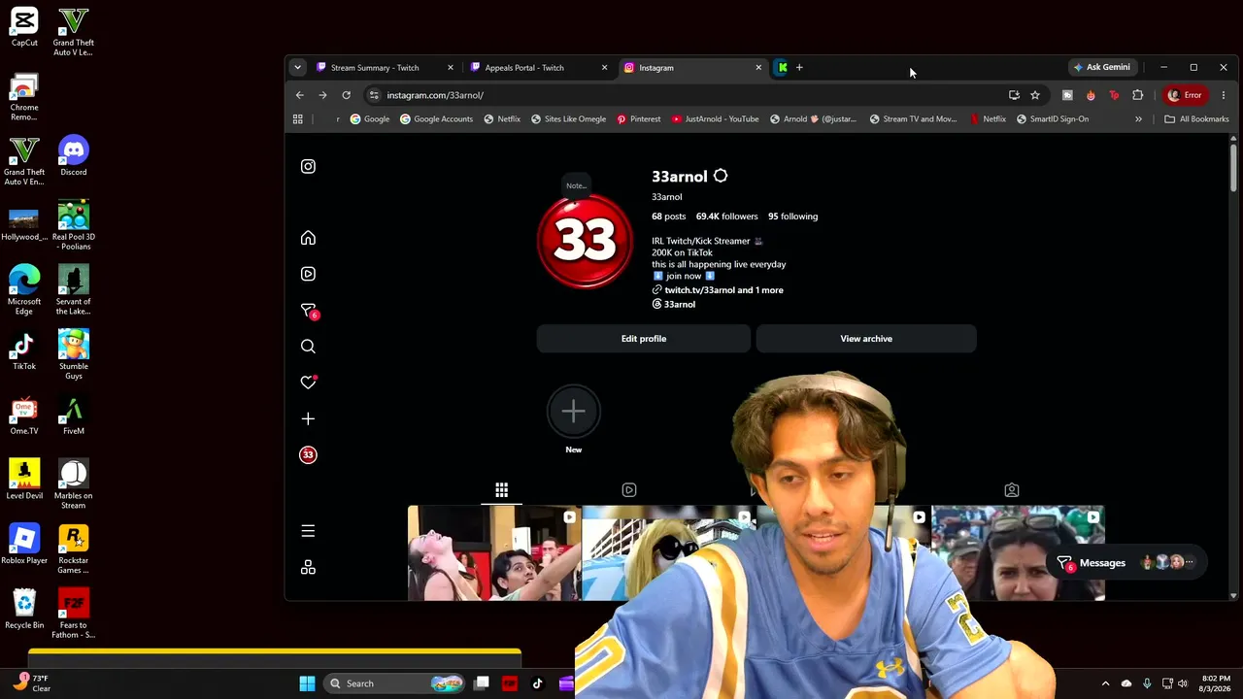Image resolution: width=1243 pixels, height=699 pixels.
Task: Open JustArnold - YouTube bookmark
Action: (x=716, y=119)
